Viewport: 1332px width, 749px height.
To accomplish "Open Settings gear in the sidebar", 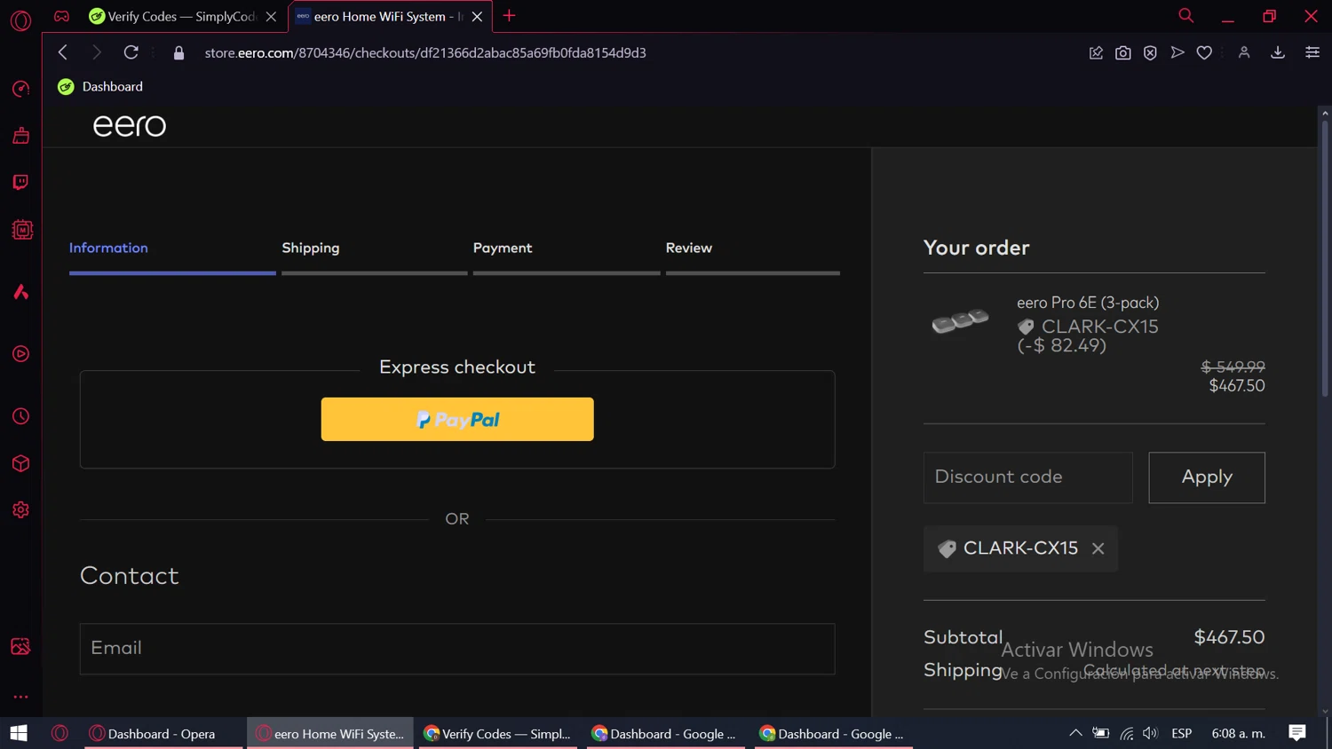I will point(20,510).
